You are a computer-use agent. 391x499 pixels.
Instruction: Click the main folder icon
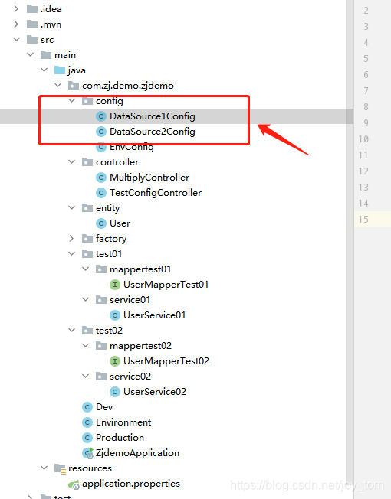click(x=46, y=55)
